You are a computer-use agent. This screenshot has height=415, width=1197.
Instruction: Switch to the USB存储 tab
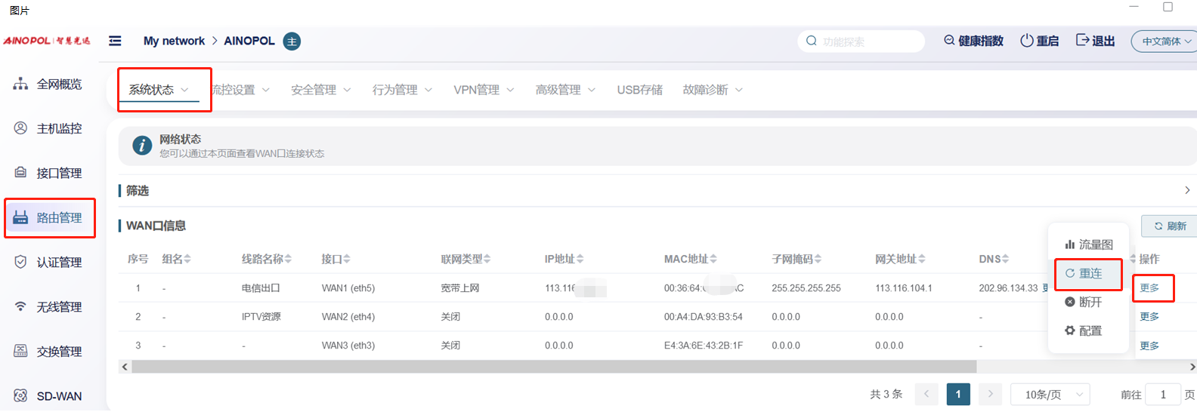coord(639,90)
